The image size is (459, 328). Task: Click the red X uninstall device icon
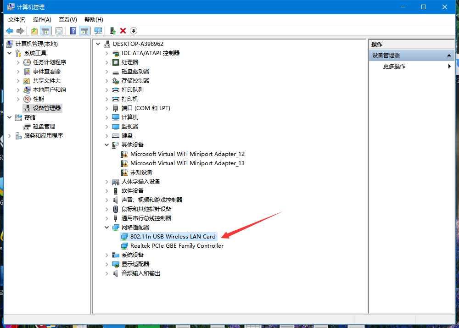[123, 31]
